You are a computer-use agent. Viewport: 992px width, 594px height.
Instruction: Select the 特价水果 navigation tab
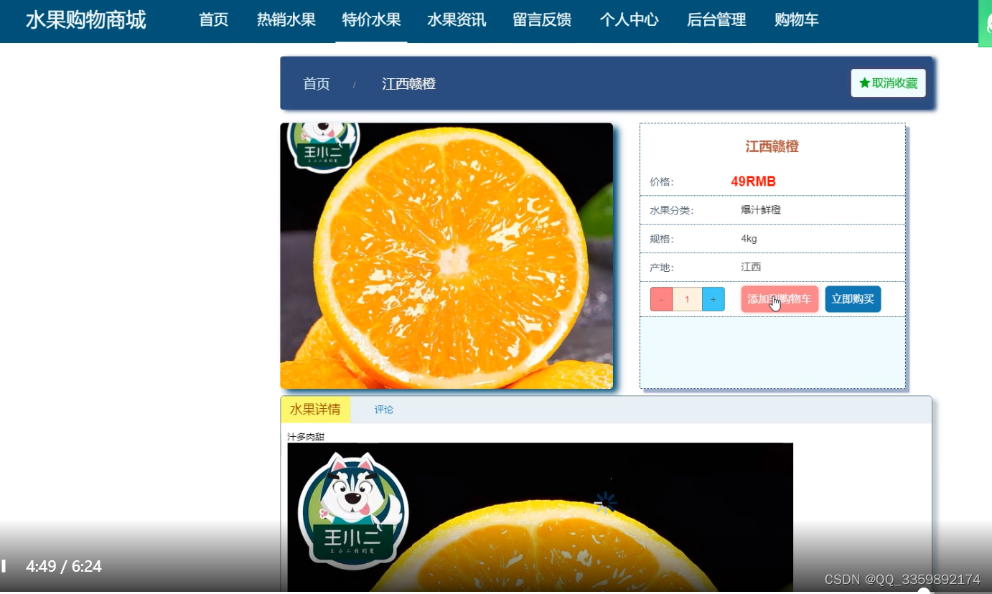(371, 20)
